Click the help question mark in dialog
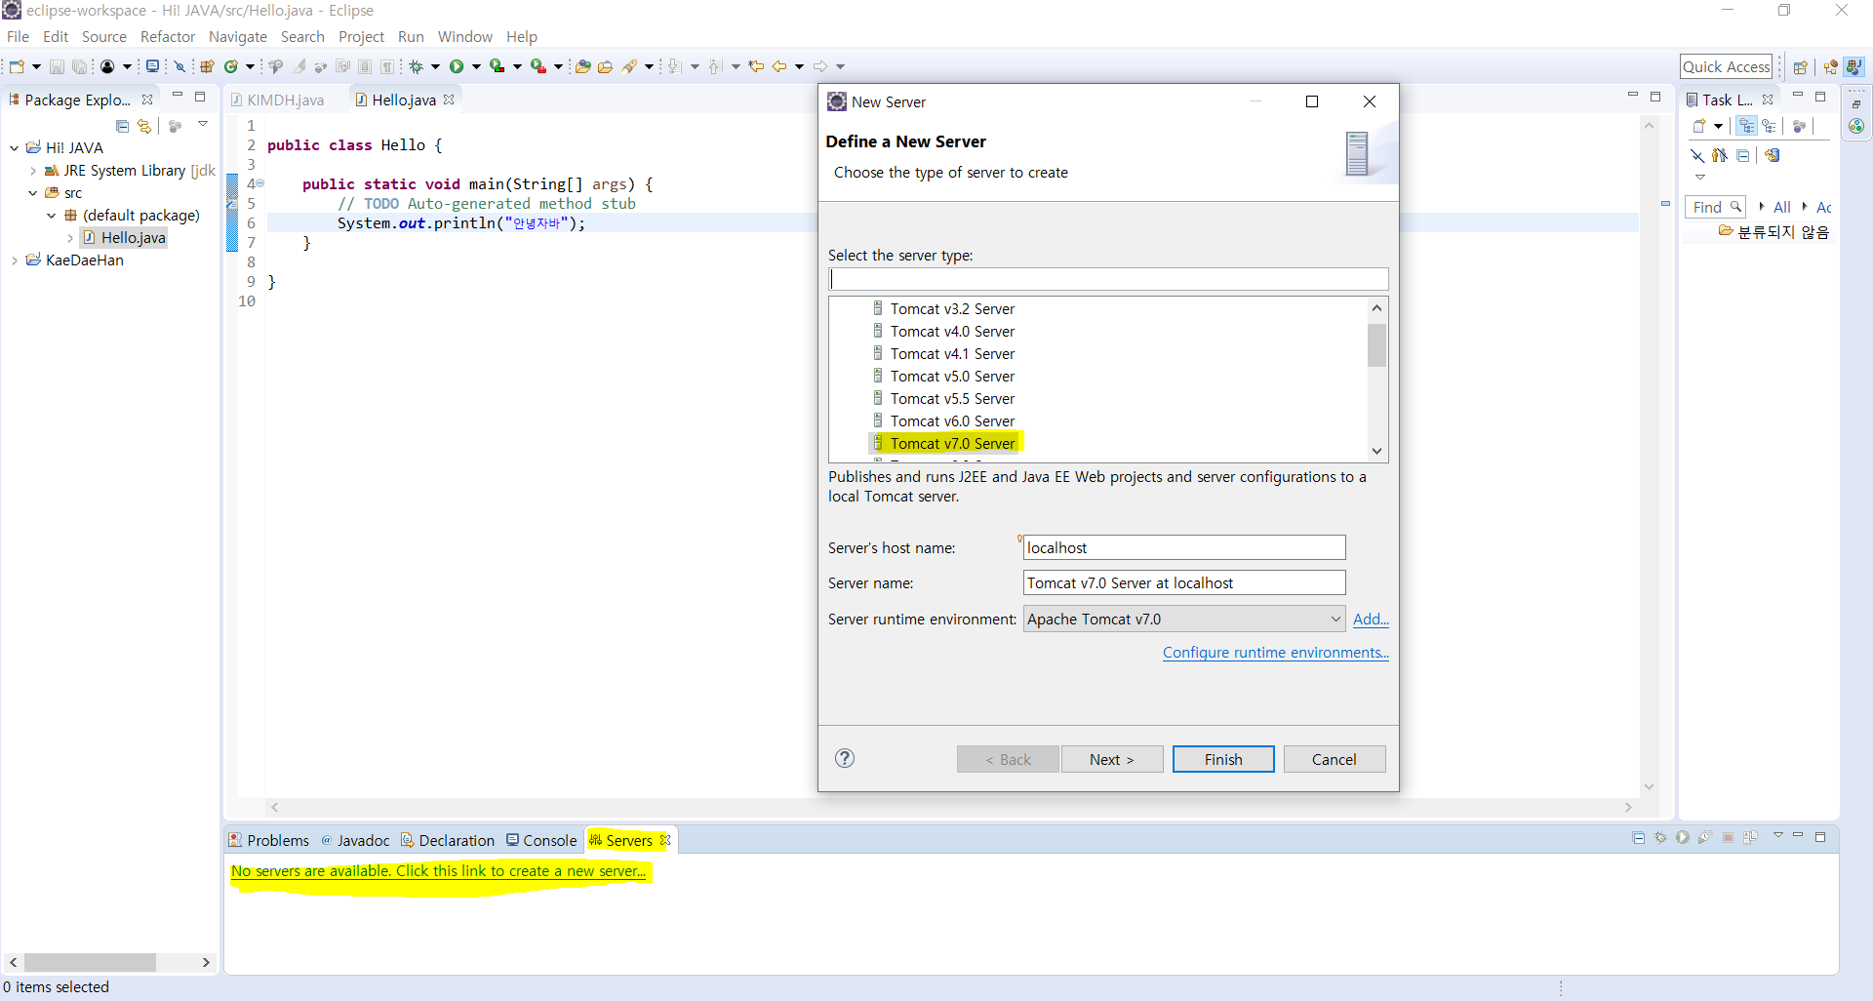Image resolution: width=1873 pixels, height=1001 pixels. (845, 758)
